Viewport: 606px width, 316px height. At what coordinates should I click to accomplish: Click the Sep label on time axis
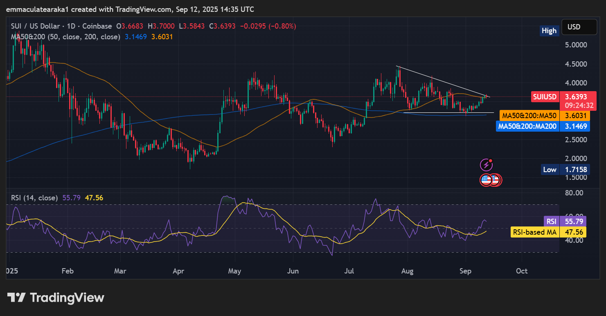[465, 271]
